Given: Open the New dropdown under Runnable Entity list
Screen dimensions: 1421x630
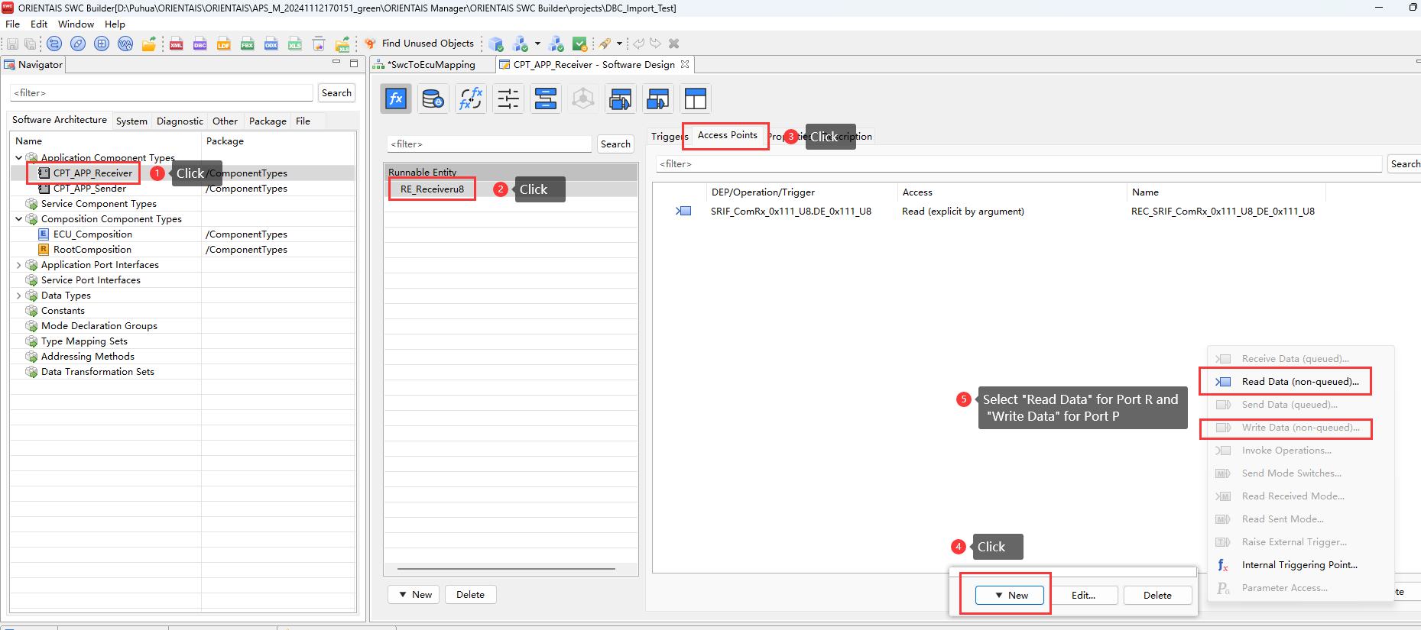Looking at the screenshot, I should pos(414,595).
